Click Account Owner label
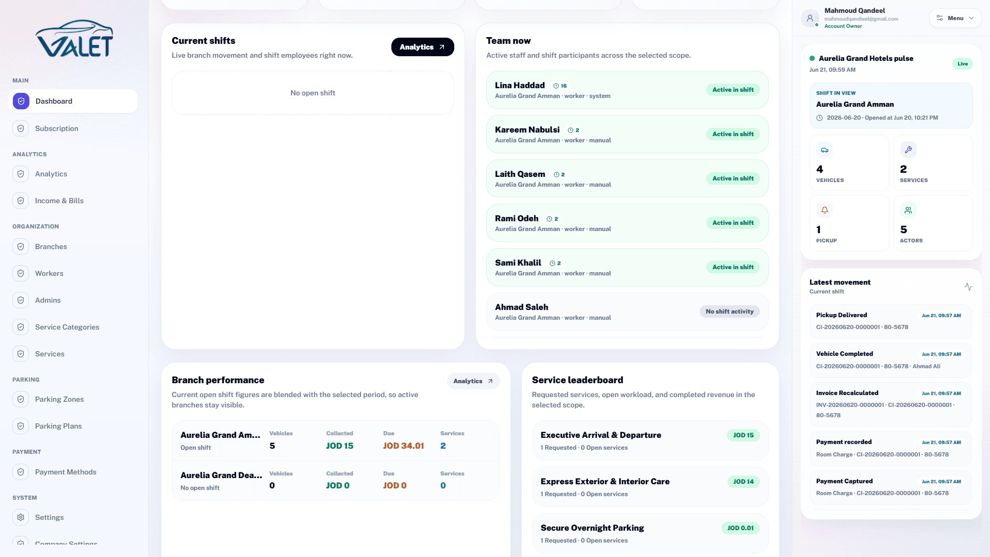The image size is (990, 557). (843, 26)
